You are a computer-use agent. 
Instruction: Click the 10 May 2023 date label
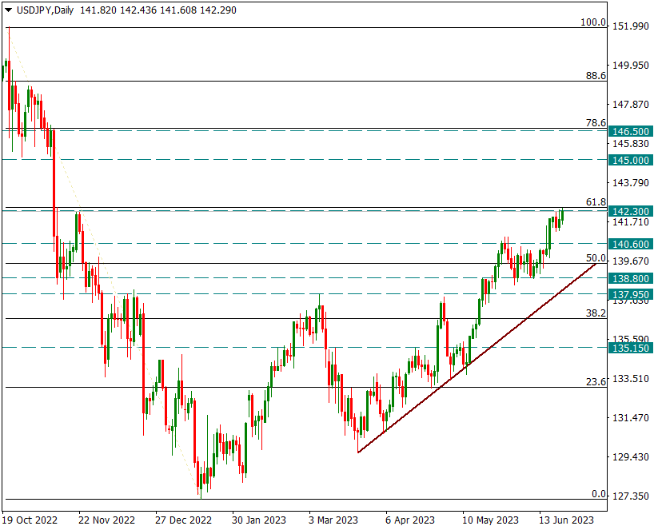coord(491,520)
